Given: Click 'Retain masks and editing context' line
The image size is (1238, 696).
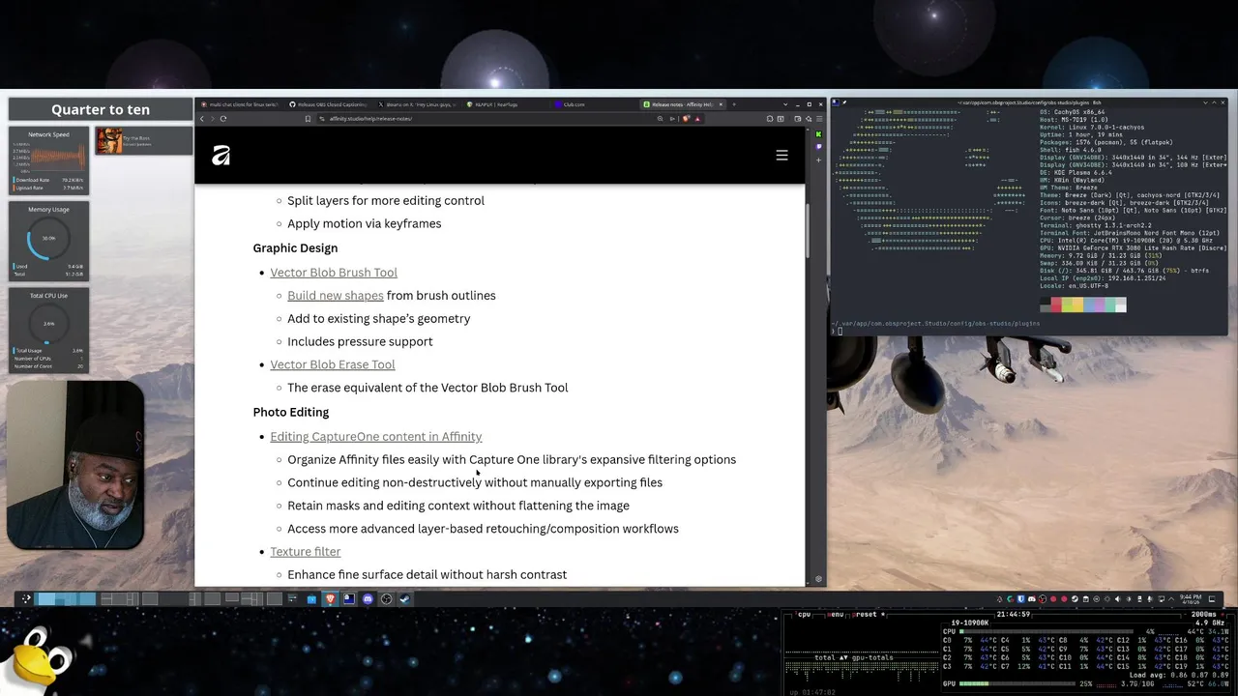Looking at the screenshot, I should (x=458, y=506).
